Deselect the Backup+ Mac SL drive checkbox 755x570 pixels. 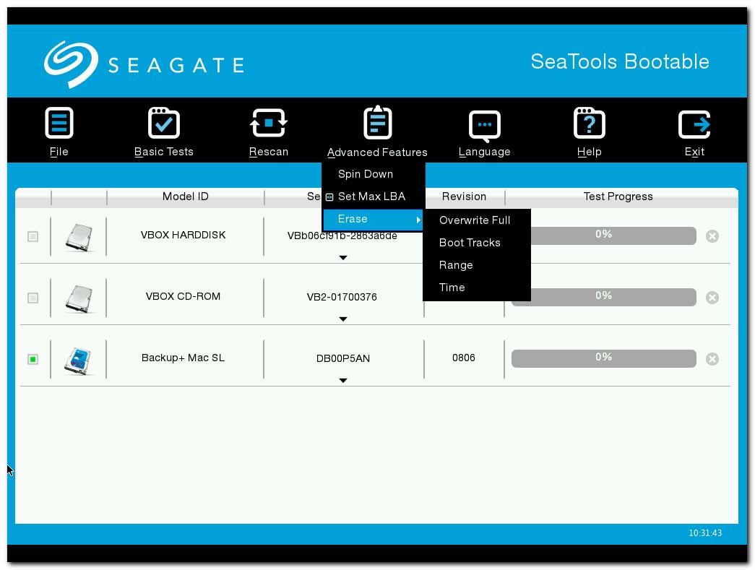pyautogui.click(x=32, y=358)
